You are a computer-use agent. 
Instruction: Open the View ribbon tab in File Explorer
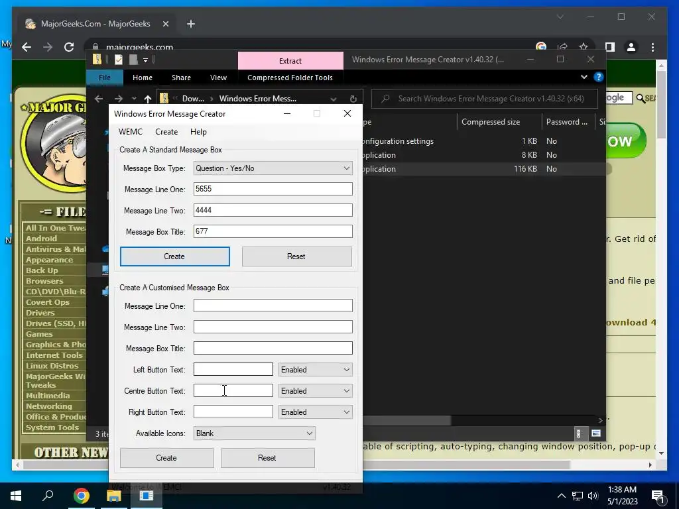218,78
